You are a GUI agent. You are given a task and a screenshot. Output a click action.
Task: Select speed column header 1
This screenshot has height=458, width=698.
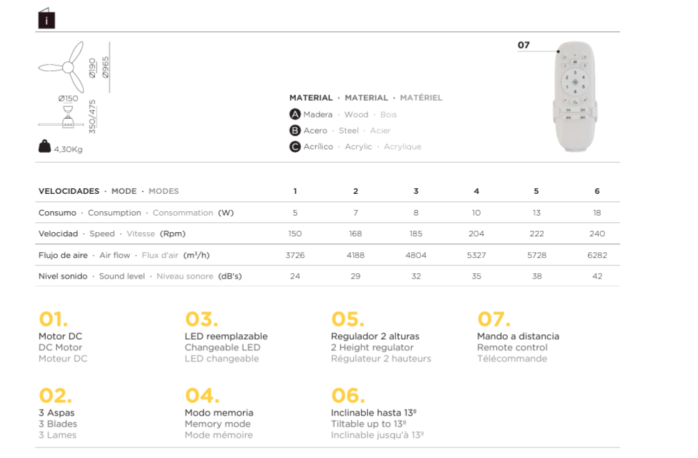[x=295, y=191]
